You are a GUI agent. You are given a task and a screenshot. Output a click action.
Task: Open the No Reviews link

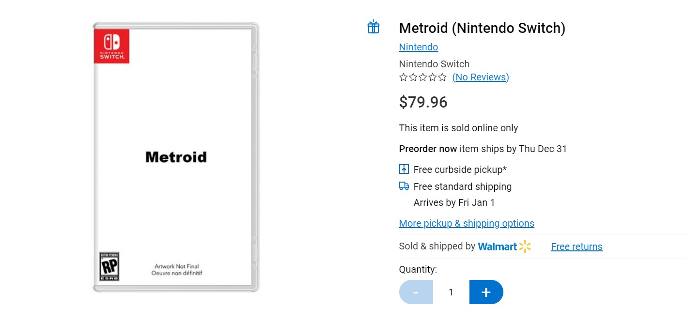pos(481,77)
